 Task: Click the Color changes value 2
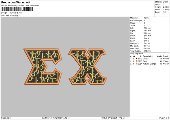[144, 20]
